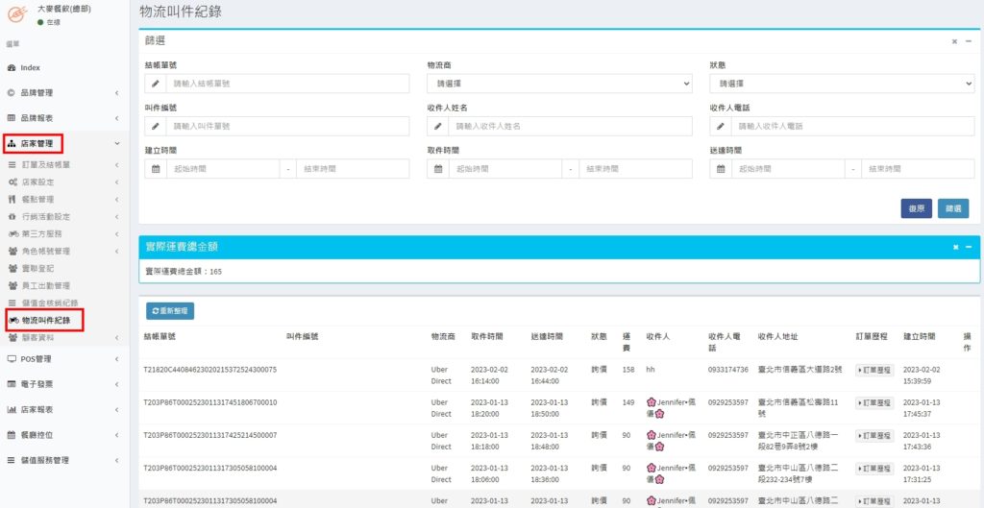Open the 物流商 dropdown
Viewport: 984px width, 508px height.
(559, 84)
